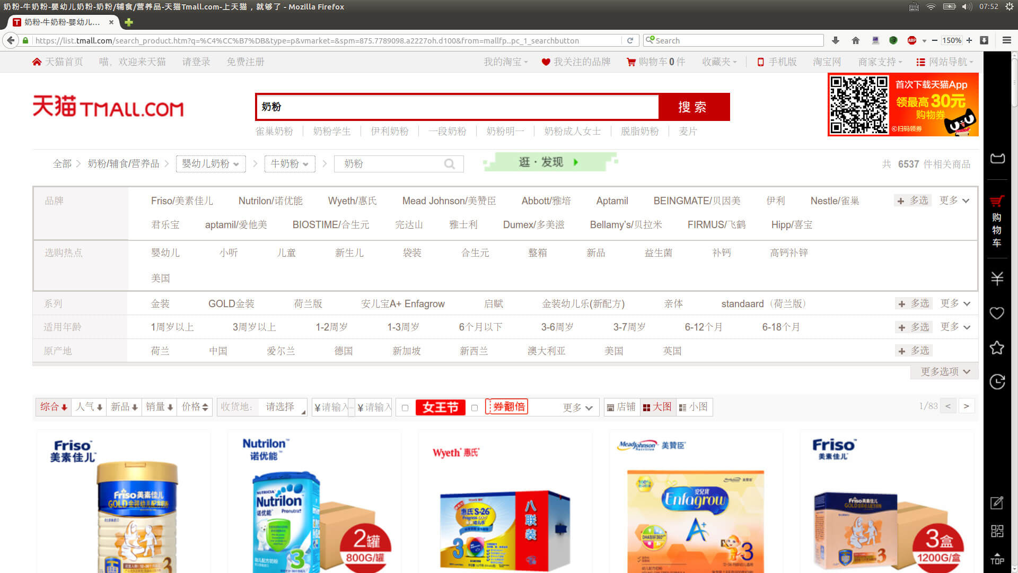This screenshot has height=573, width=1018.
Task: Enable the 券翻倍 checkbox filter
Action: point(475,407)
